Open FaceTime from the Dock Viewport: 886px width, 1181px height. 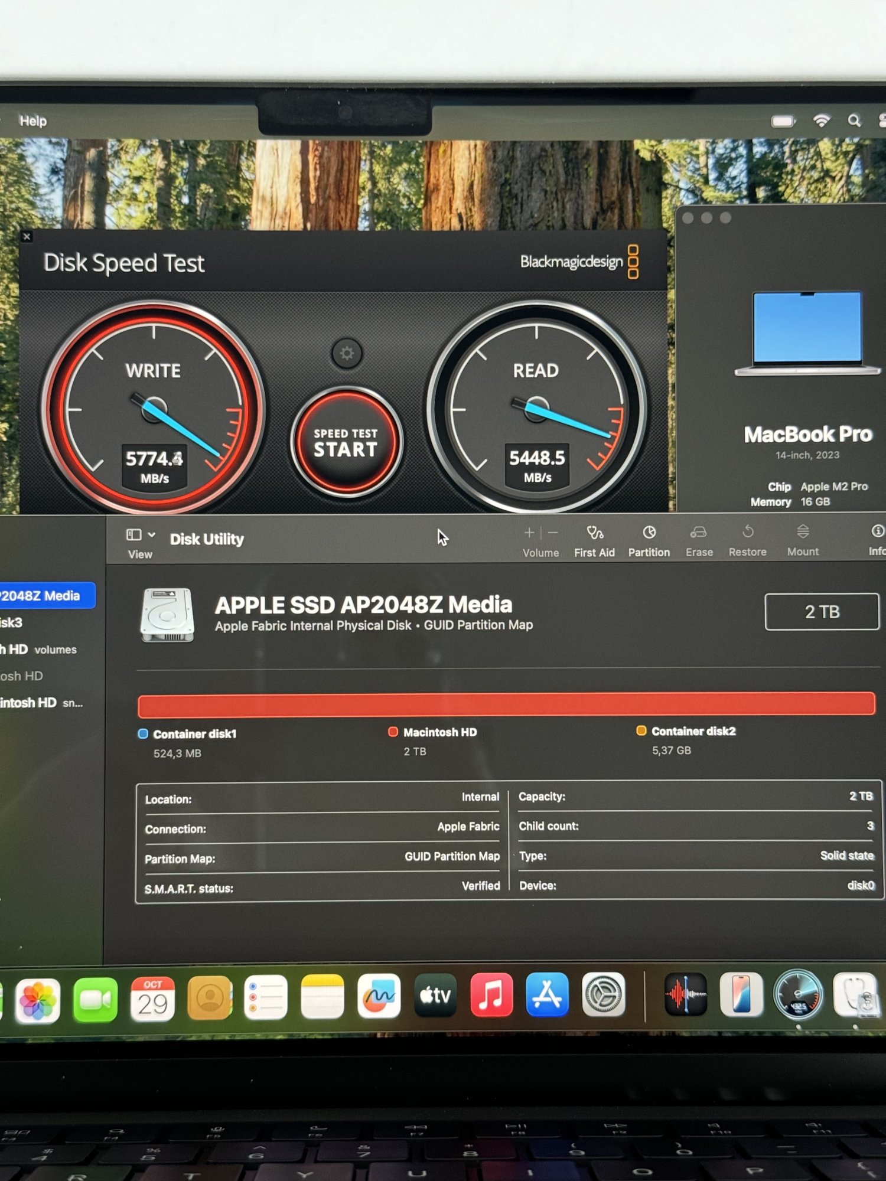(x=95, y=999)
